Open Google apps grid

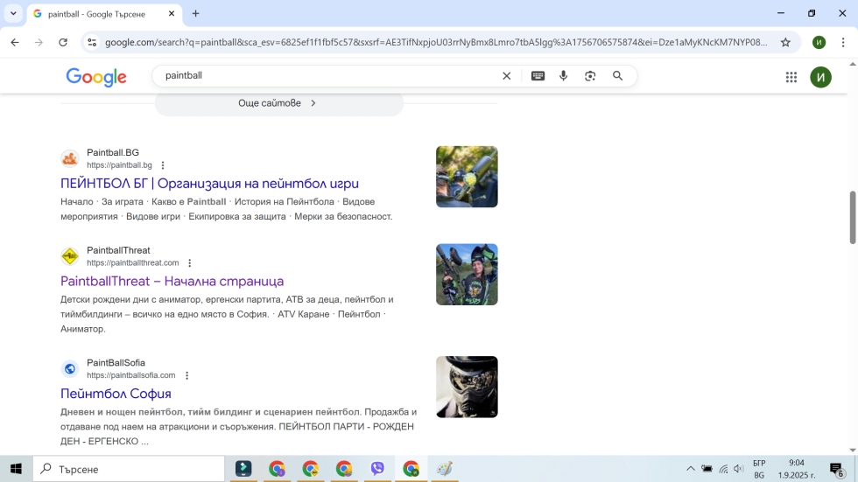point(791,77)
